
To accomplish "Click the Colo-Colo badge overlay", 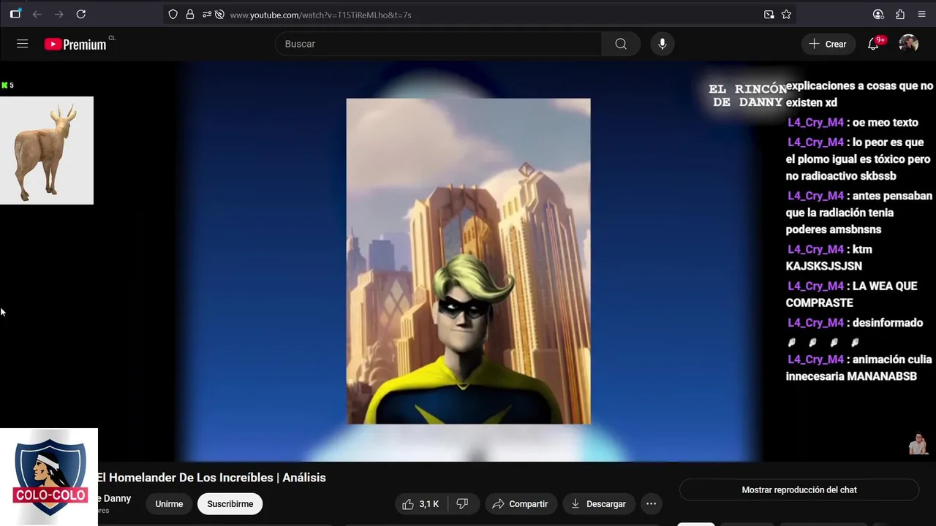I will (x=49, y=476).
